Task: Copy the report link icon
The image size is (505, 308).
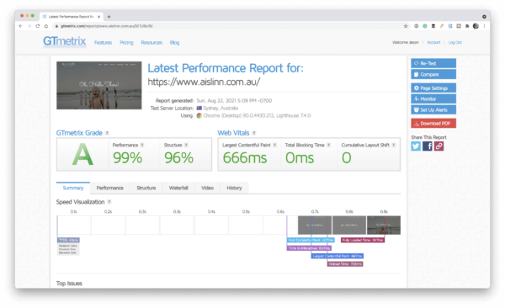Action: pos(439,146)
